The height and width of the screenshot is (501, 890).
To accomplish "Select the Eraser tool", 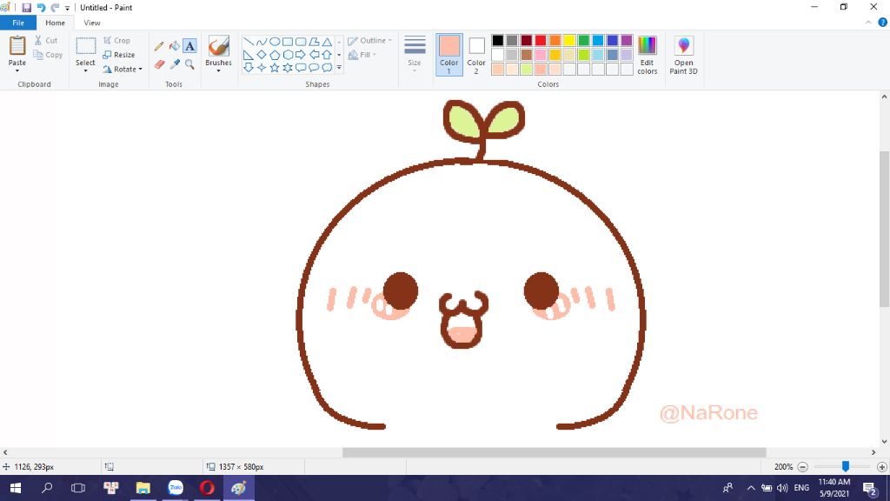I will point(159,64).
